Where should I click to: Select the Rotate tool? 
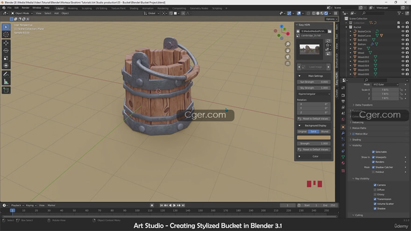[6, 50]
